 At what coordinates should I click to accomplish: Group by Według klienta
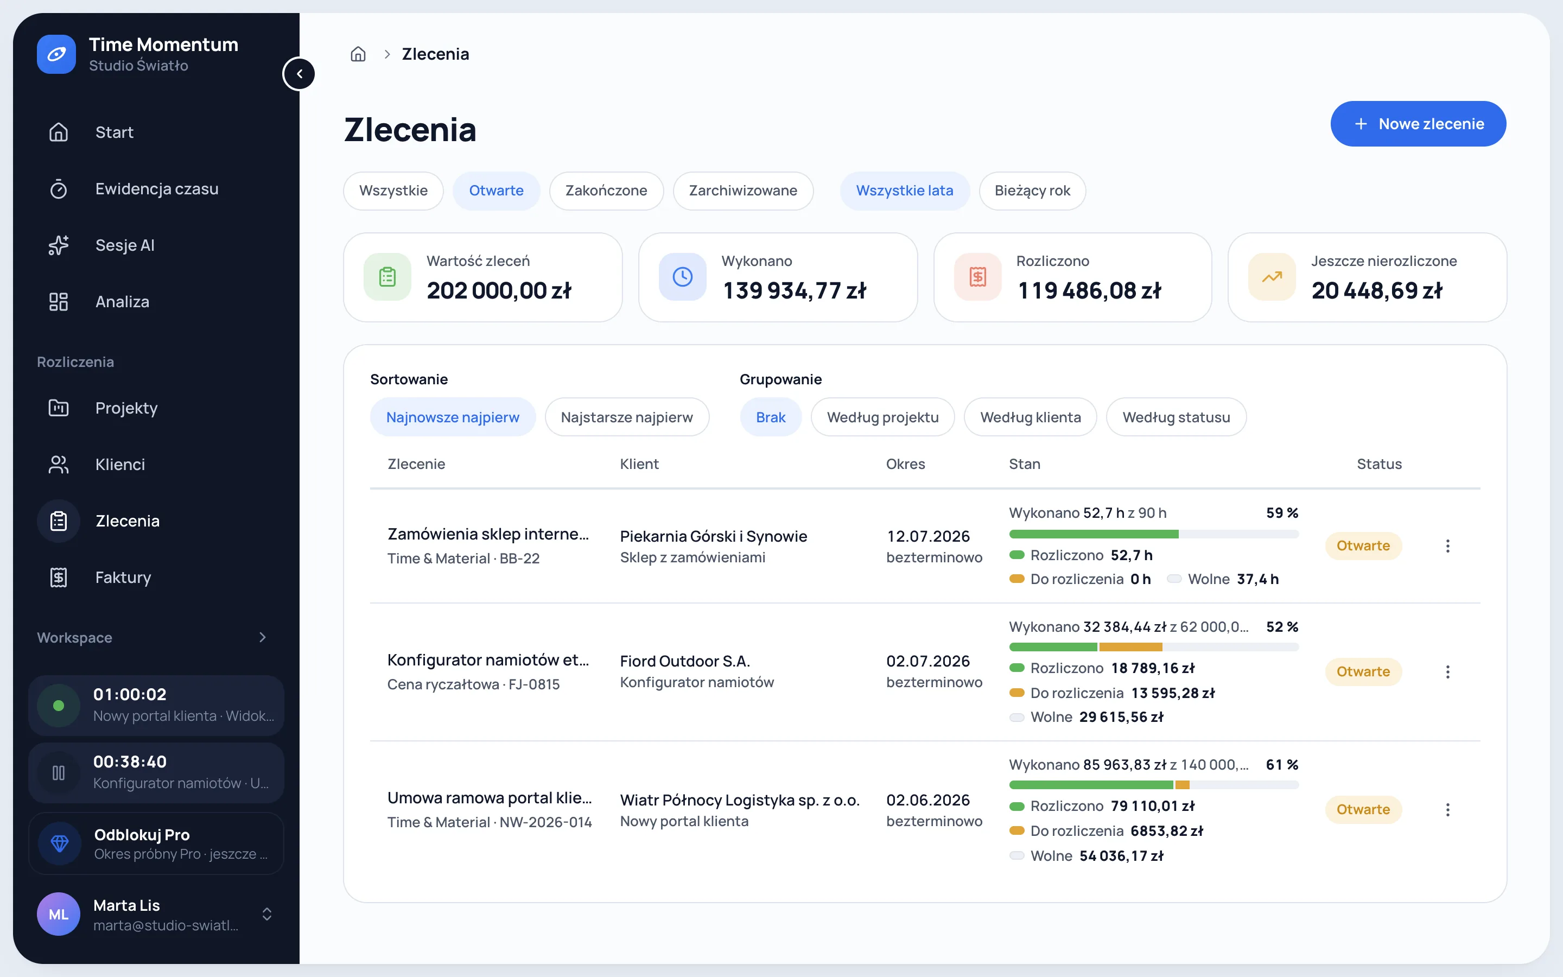[1030, 417]
